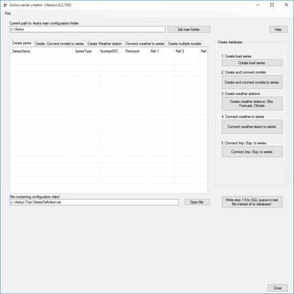The image size is (294, 294).
Task: Open the Create multiple models tab
Action: pyautogui.click(x=184, y=44)
